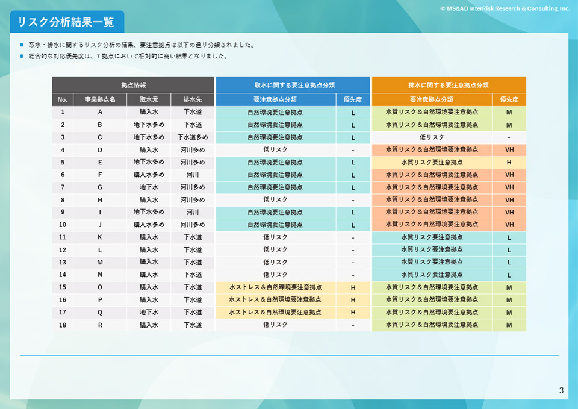Click the VH priority cell in row J
578x409 pixels.
[x=509, y=225]
